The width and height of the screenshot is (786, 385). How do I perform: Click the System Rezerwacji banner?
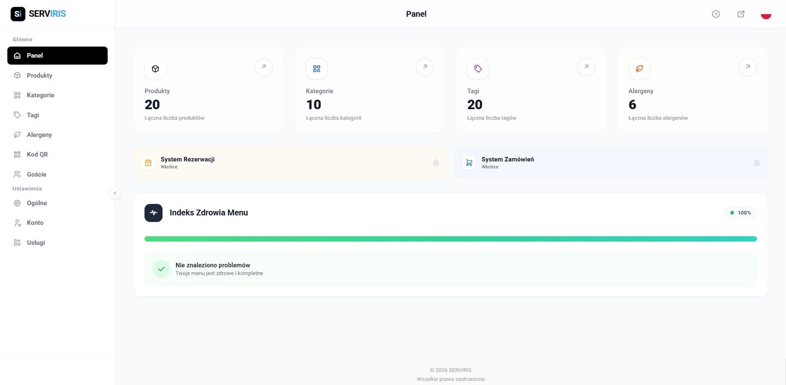290,163
